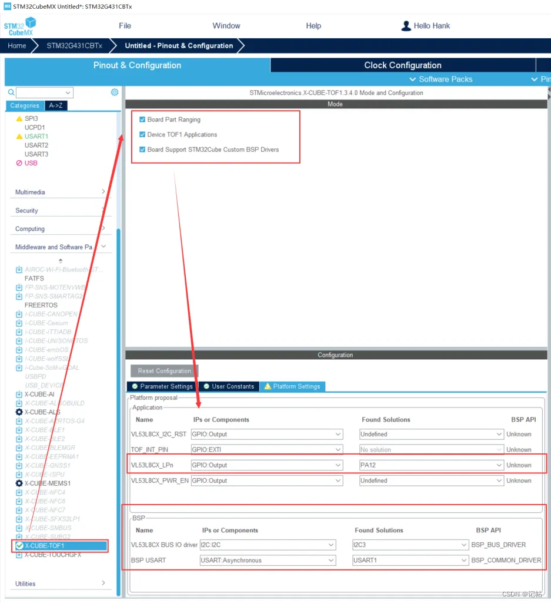Click the green check icon of X-CUBE-TOF1
The image size is (551, 603).
(19, 545)
